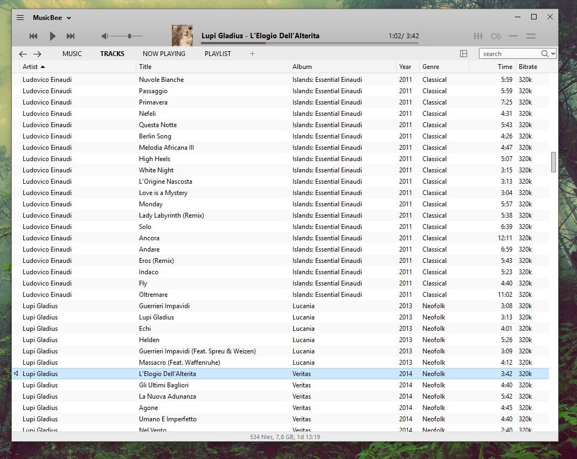Open the hamburger main menu

[x=20, y=18]
